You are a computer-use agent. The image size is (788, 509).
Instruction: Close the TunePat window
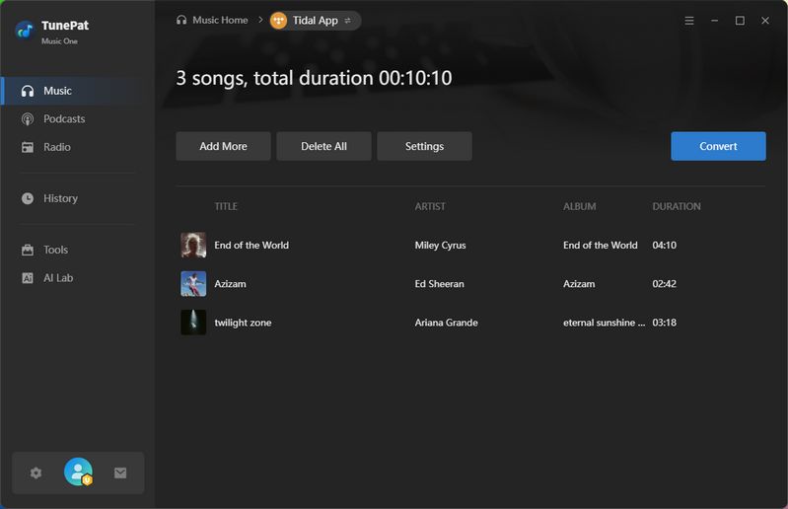[x=765, y=21]
